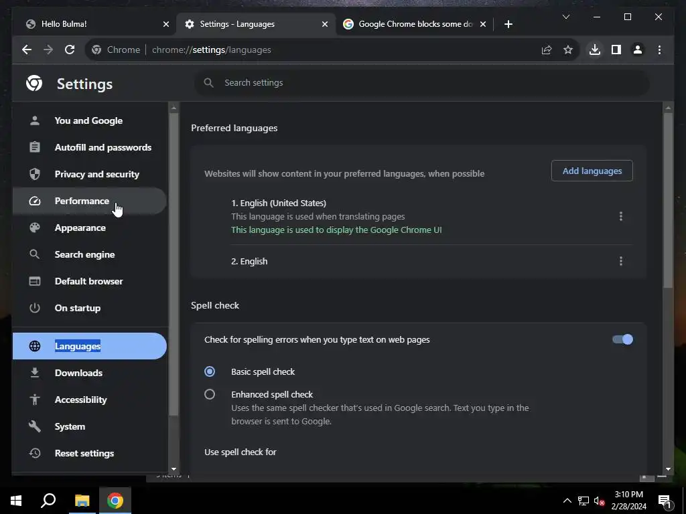Click the Search engine magnifier icon in sidebar
The image size is (686, 514).
(x=35, y=254)
